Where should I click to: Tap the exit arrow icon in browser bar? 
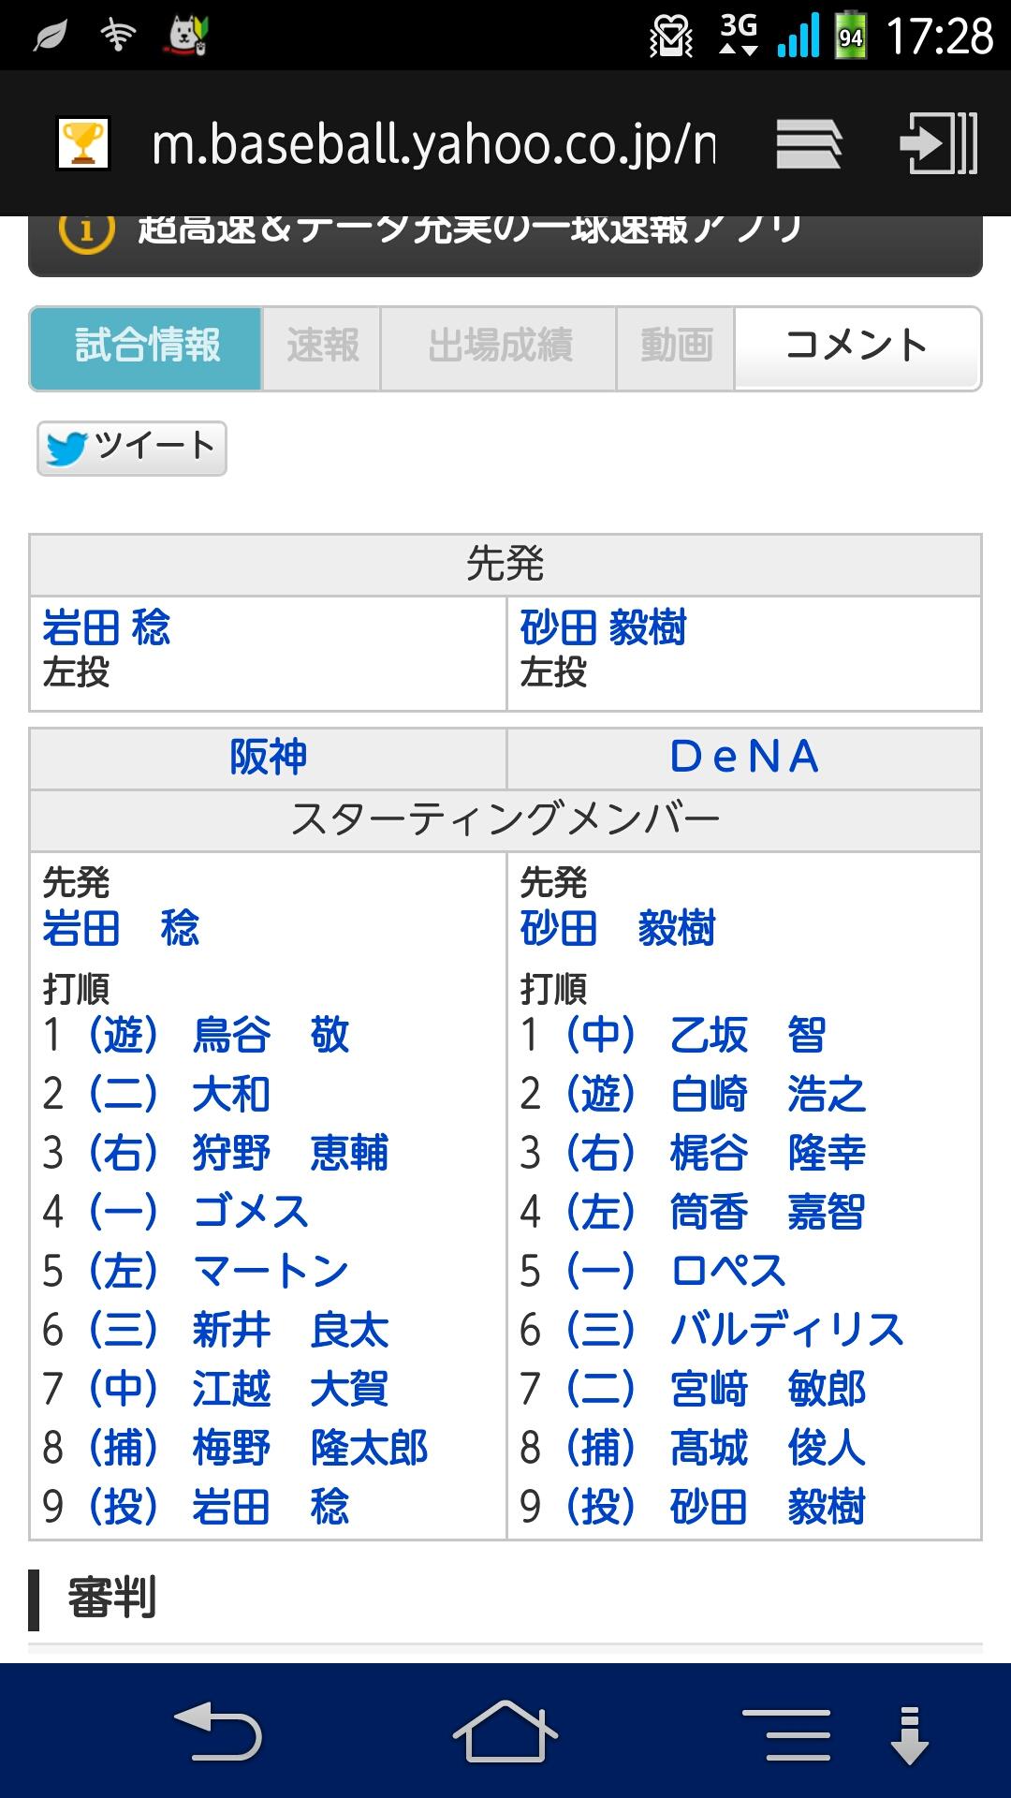tap(938, 143)
